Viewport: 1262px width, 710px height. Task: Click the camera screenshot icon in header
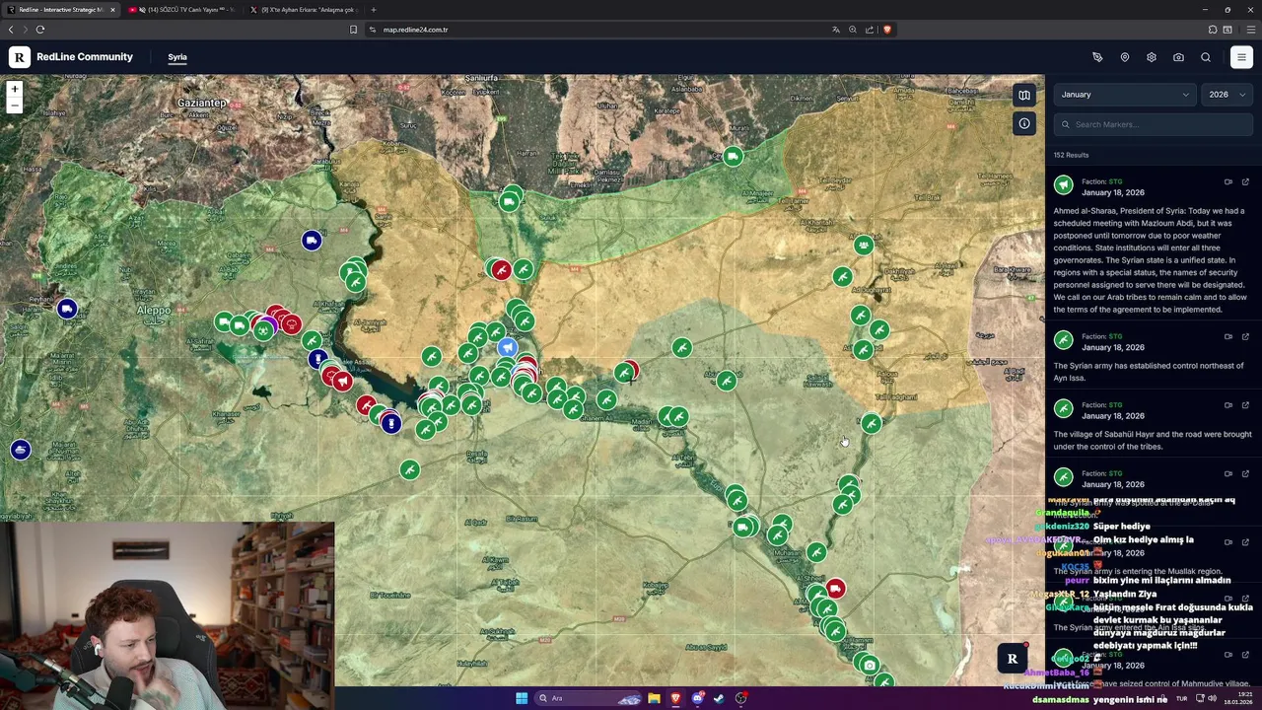(1178, 57)
